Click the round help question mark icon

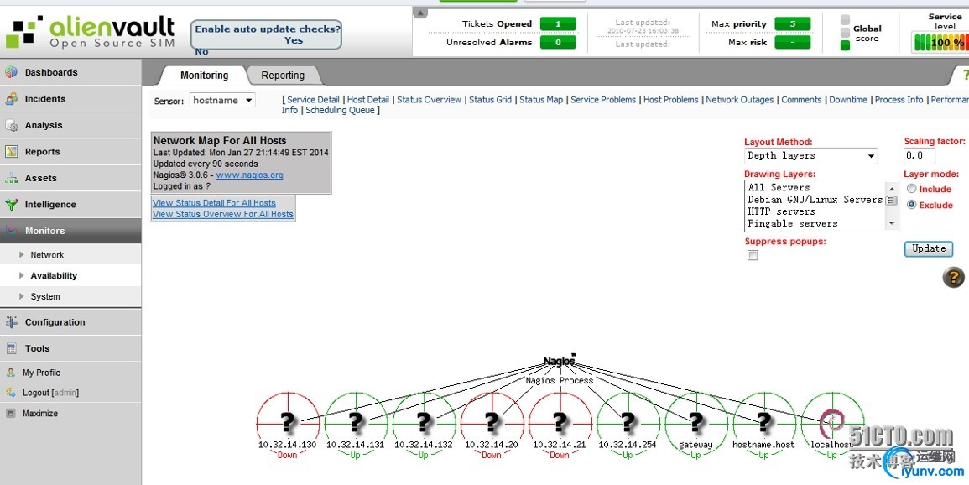tap(954, 277)
